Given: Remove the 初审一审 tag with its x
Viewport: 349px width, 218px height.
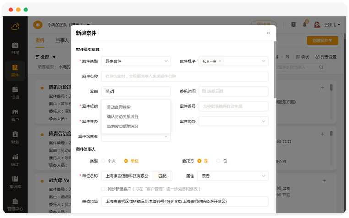Looking at the screenshot, I should pyautogui.click(x=220, y=61).
